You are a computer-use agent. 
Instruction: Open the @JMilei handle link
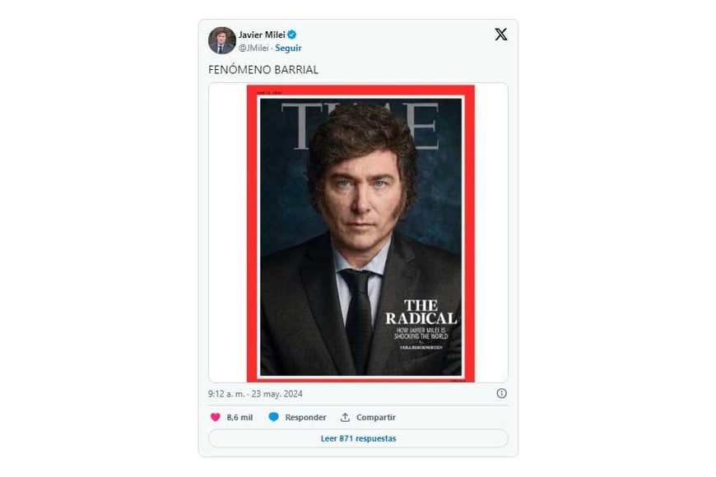point(254,48)
